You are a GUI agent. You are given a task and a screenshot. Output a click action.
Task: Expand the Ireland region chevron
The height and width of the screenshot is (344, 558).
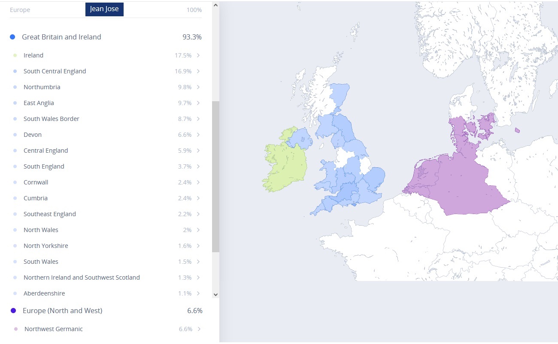(198, 55)
